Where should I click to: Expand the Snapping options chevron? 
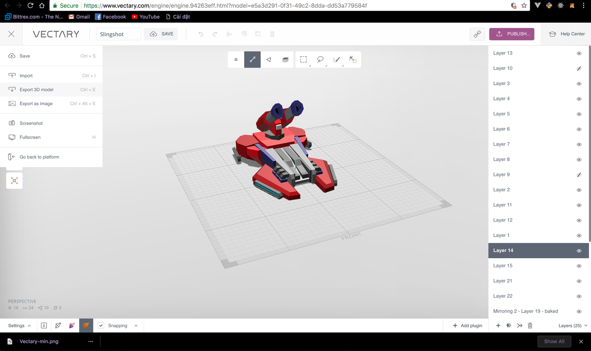pos(136,326)
